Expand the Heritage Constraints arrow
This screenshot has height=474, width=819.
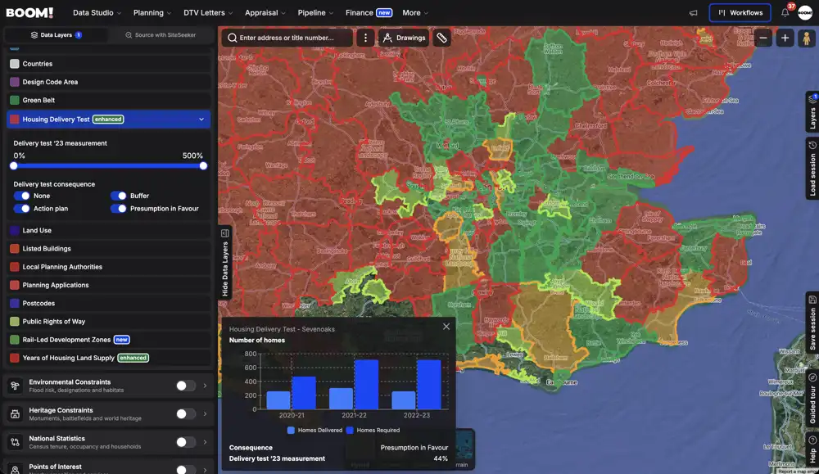[205, 414]
